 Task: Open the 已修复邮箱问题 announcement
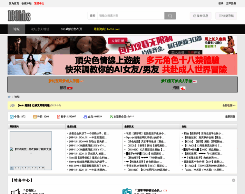tap(33, 105)
